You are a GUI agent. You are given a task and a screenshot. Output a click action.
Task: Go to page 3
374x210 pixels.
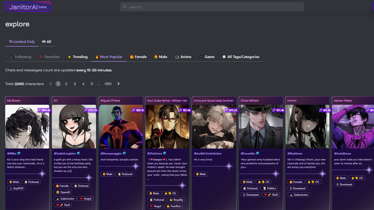(x=75, y=84)
